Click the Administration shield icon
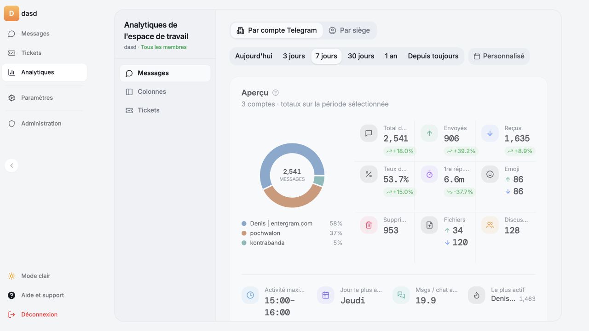The image size is (589, 331). pos(12,123)
